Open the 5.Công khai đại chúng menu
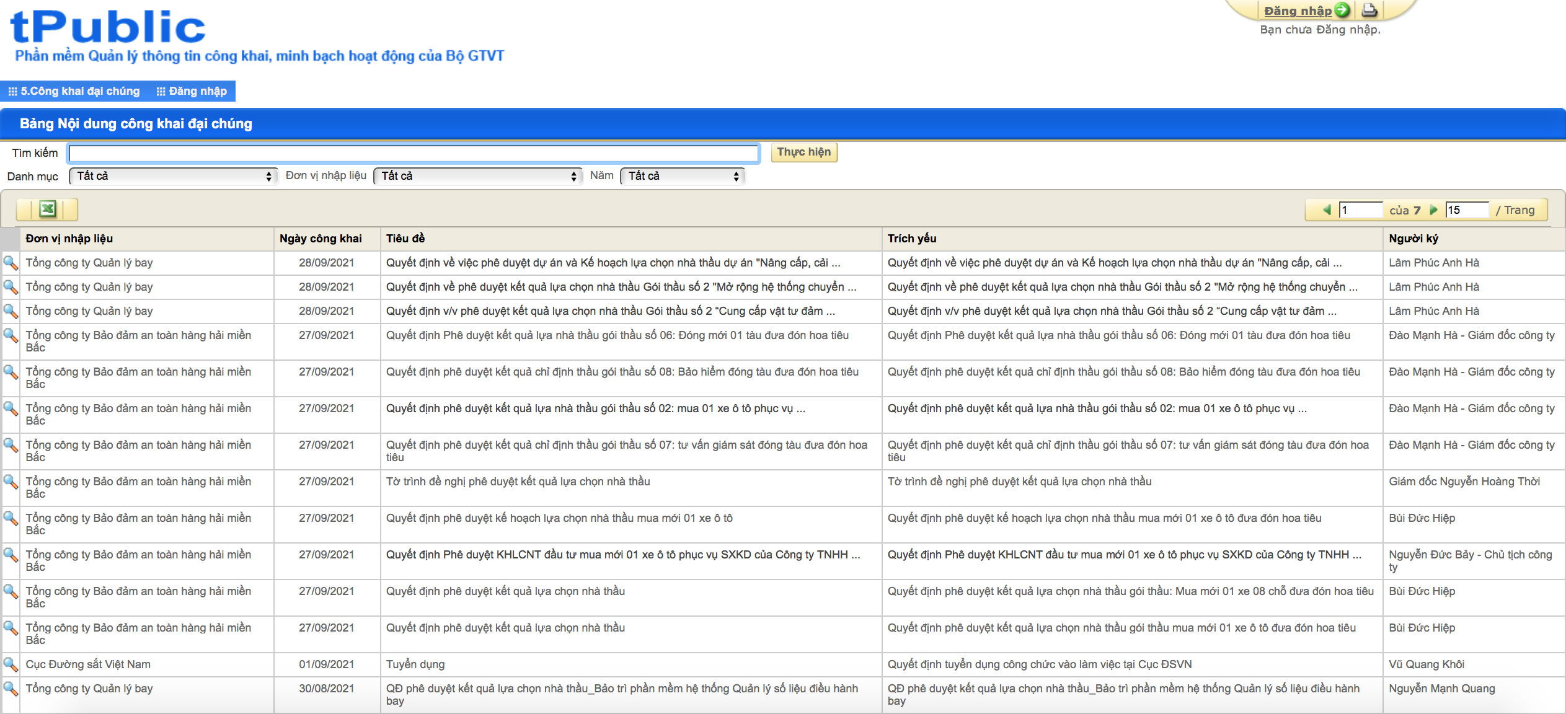This screenshot has width=1566, height=714. coord(74,91)
